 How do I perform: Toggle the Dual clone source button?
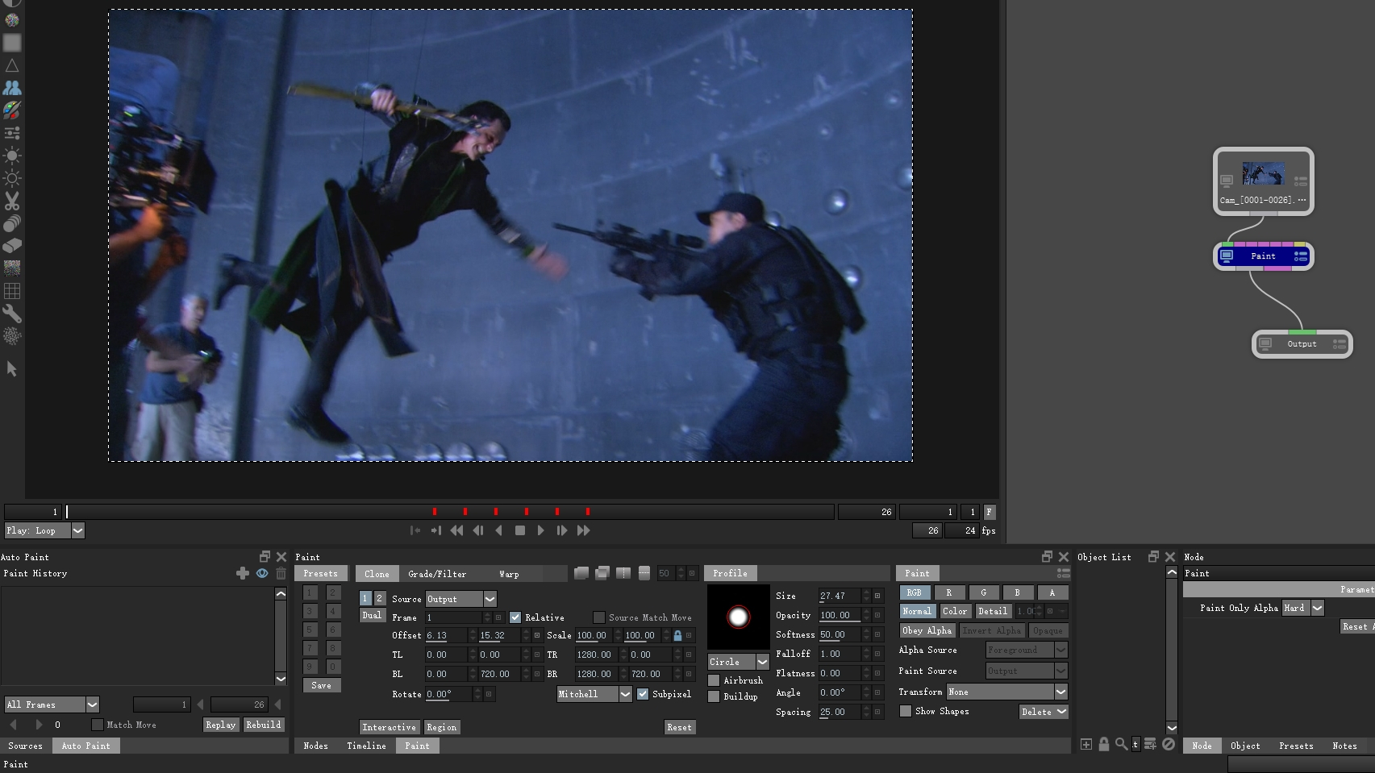click(x=371, y=615)
